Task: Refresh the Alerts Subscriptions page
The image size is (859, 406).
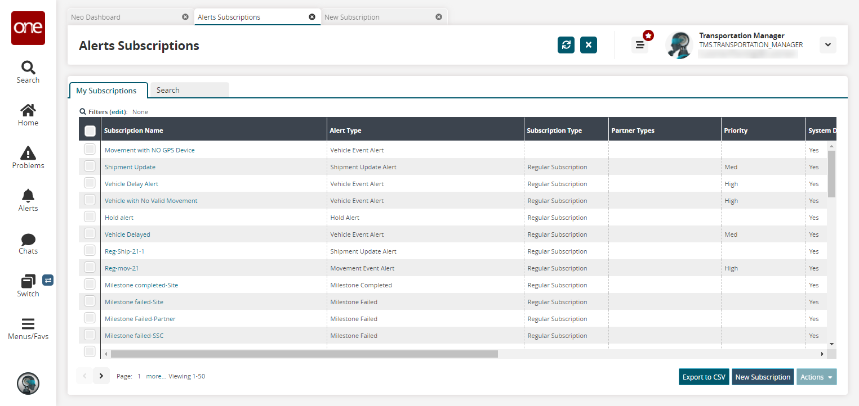Action: [x=566, y=45]
